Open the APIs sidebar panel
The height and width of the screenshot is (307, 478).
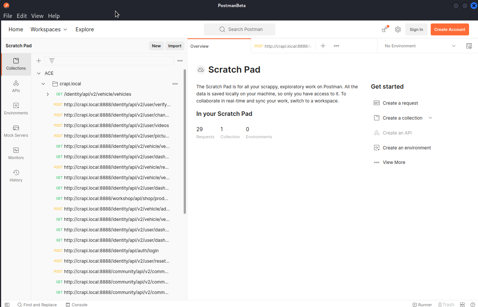pyautogui.click(x=16, y=86)
